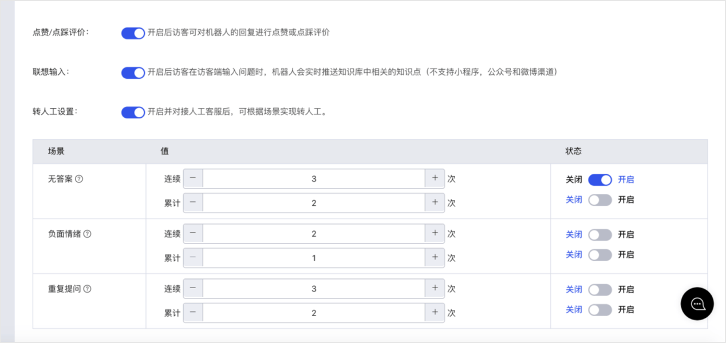Decrease 重复提问 累计 count with minus
The width and height of the screenshot is (726, 343).
193,313
